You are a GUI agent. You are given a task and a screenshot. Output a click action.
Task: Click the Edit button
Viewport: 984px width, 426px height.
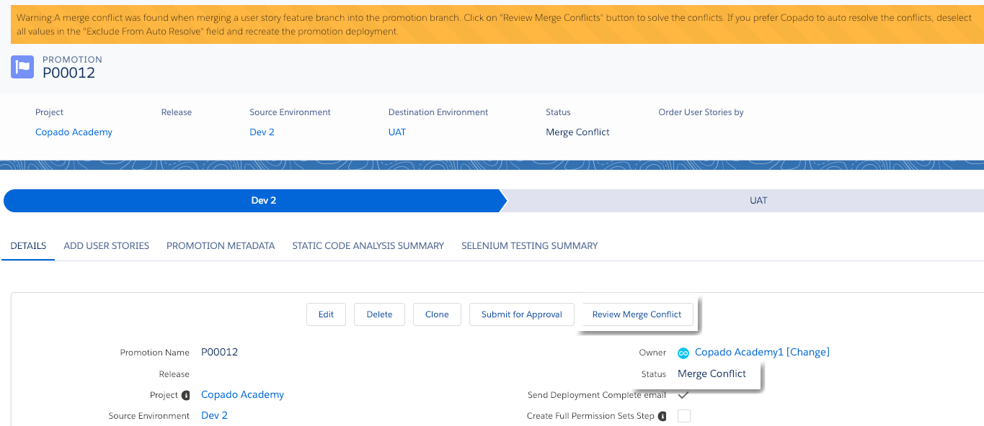pyautogui.click(x=326, y=314)
